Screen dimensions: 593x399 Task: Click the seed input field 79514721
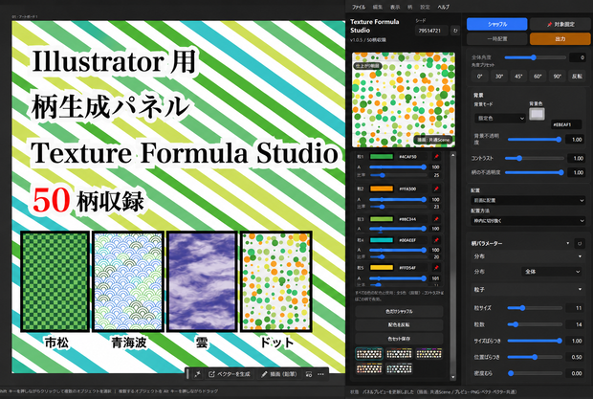431,31
